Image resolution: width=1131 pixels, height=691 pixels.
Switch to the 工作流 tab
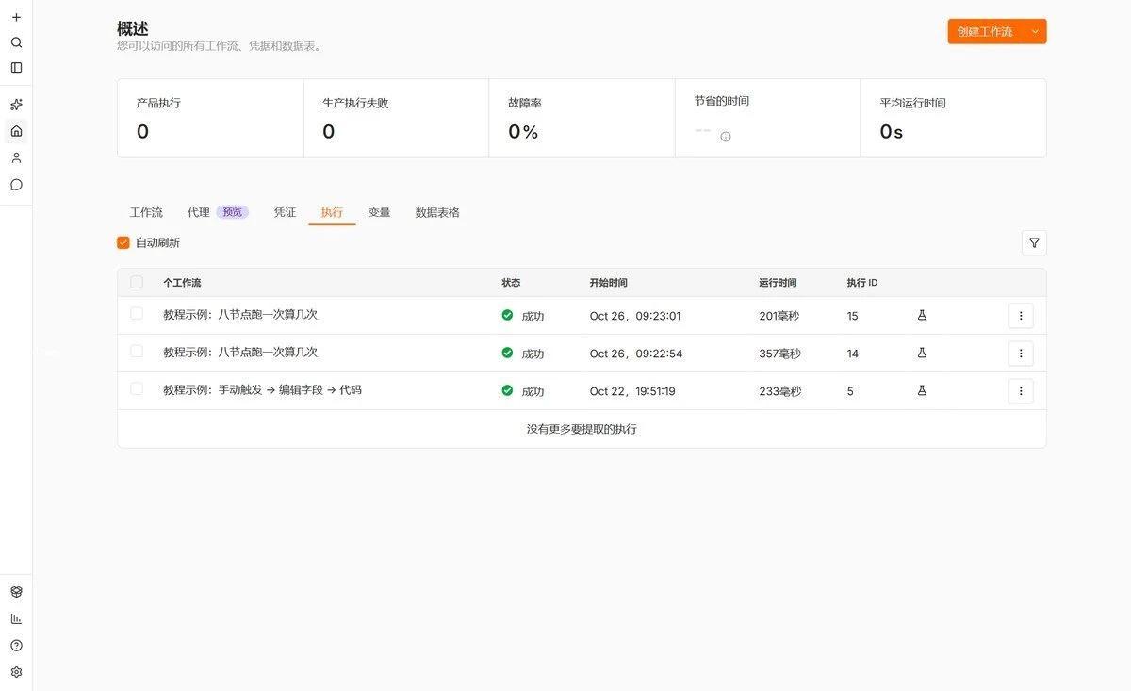pos(146,212)
